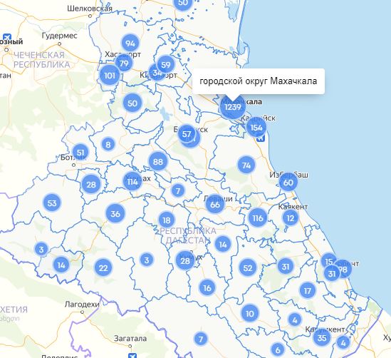Click the 22 cluster marker
391x358 pixels.
[x=103, y=268]
